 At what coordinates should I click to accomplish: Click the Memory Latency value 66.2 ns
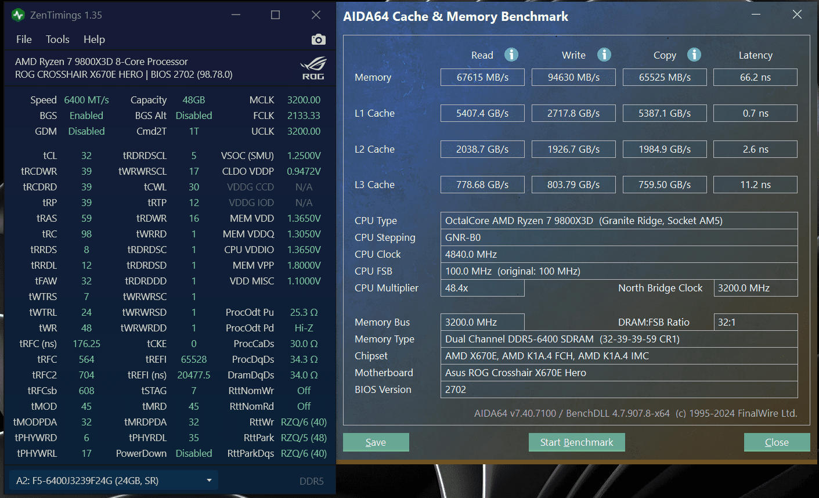[x=755, y=77]
